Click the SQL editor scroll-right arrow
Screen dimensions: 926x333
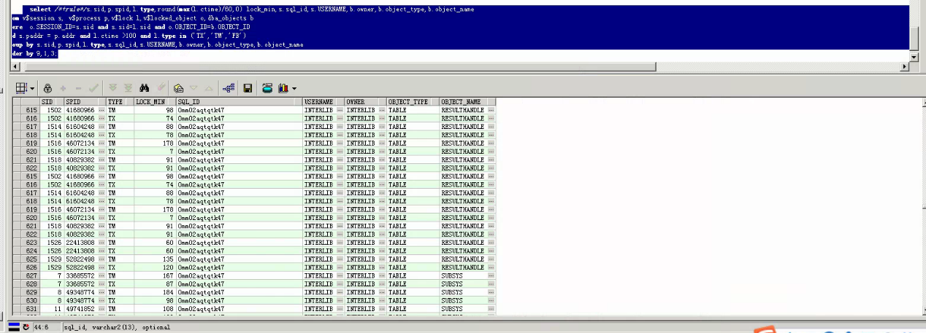pyautogui.click(x=906, y=66)
